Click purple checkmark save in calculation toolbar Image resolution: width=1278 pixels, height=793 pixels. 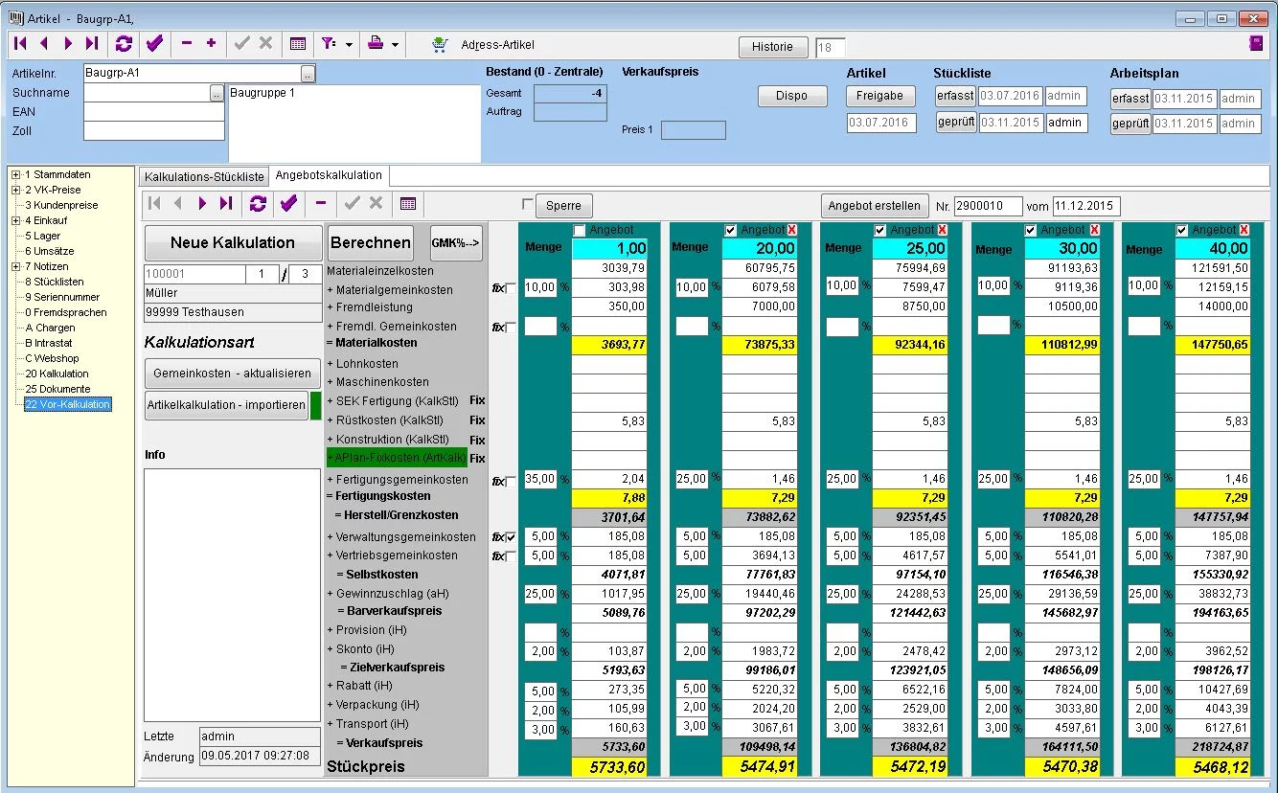pos(288,203)
